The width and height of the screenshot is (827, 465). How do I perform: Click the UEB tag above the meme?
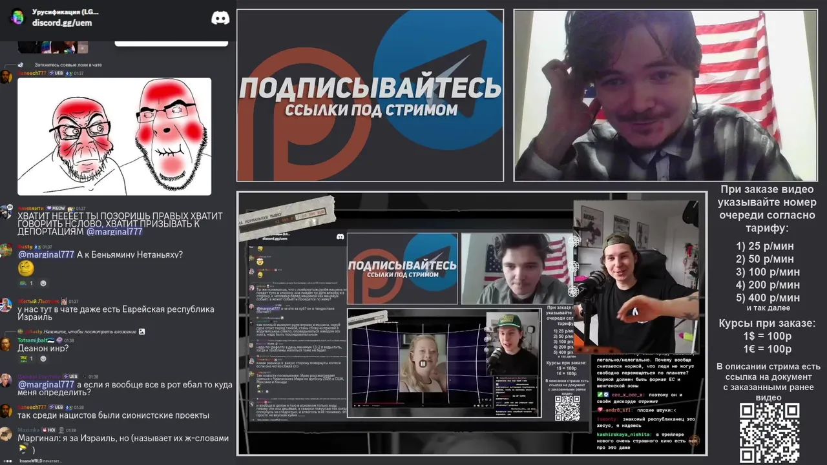(57, 74)
